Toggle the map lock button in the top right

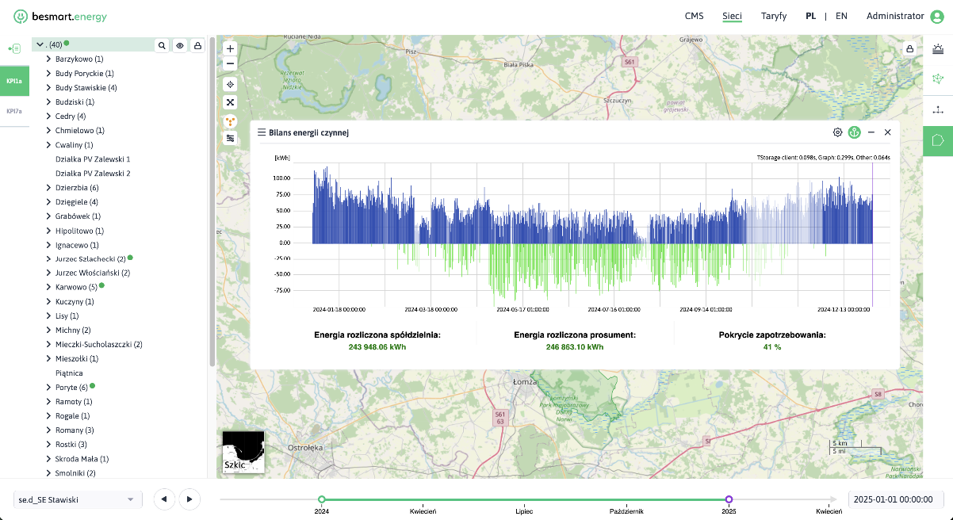pyautogui.click(x=909, y=48)
